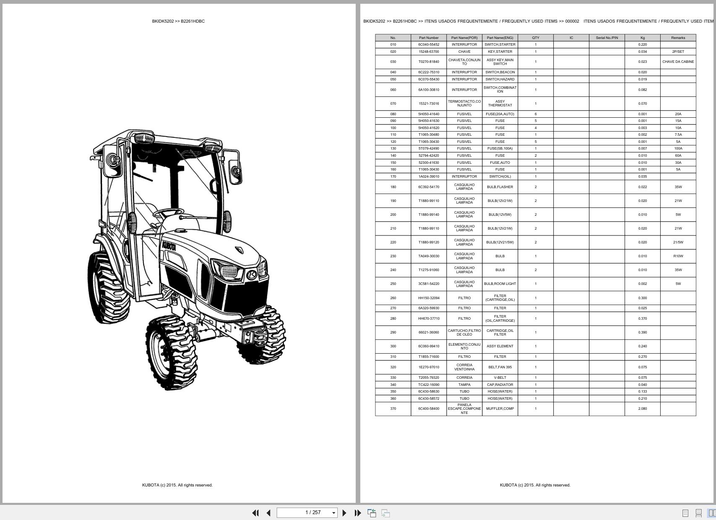Open the page number dropdown arrow
This screenshot has width=716, height=520.
tap(334, 513)
